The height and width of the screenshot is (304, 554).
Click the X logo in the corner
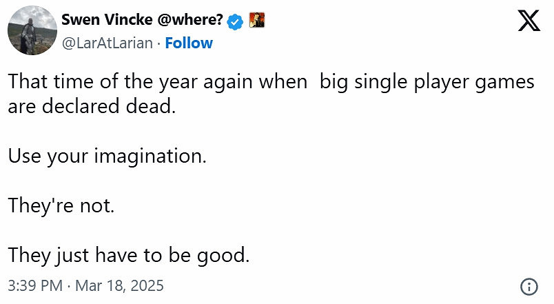point(529,23)
